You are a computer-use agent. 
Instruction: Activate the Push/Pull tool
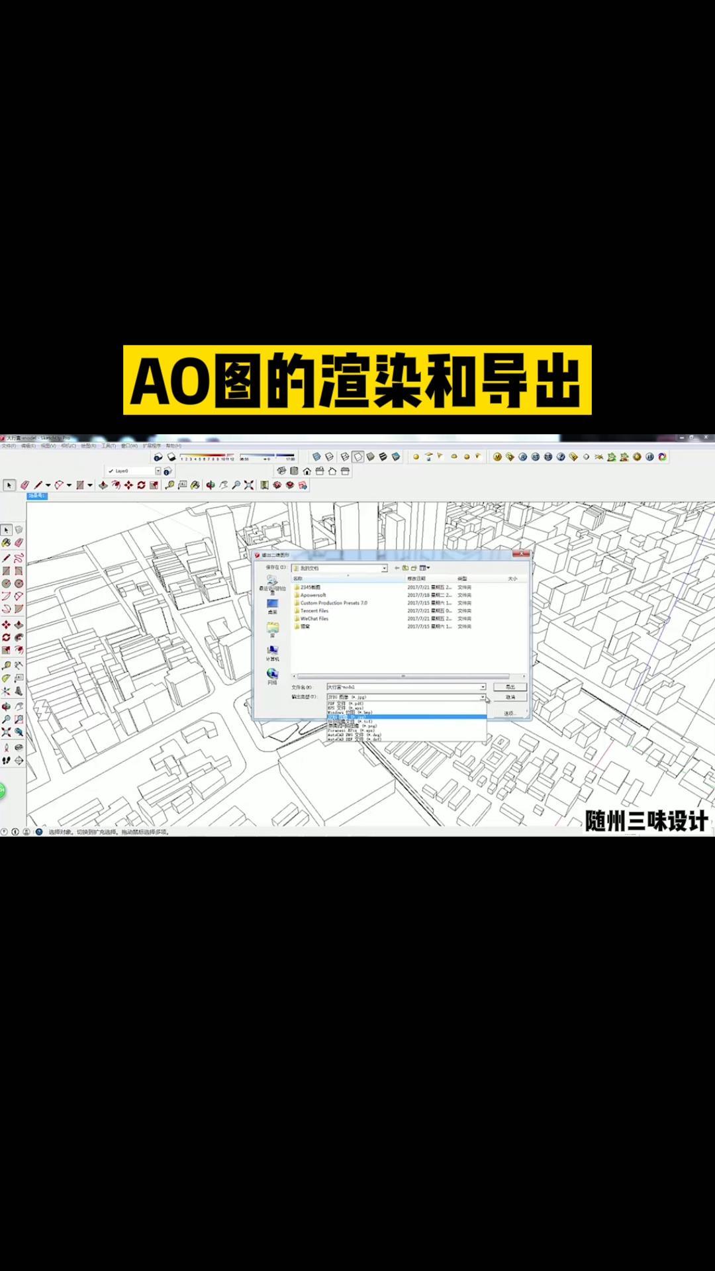click(103, 485)
